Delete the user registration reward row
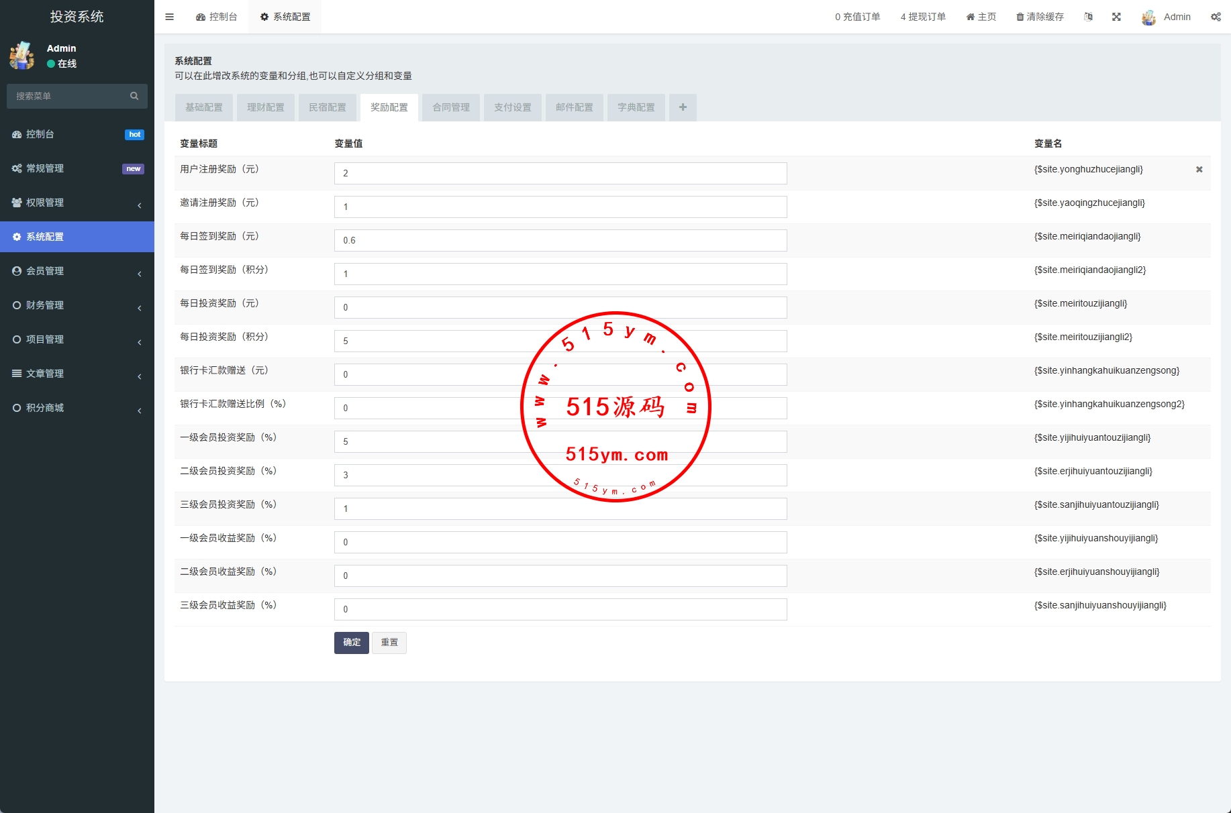 [1199, 170]
